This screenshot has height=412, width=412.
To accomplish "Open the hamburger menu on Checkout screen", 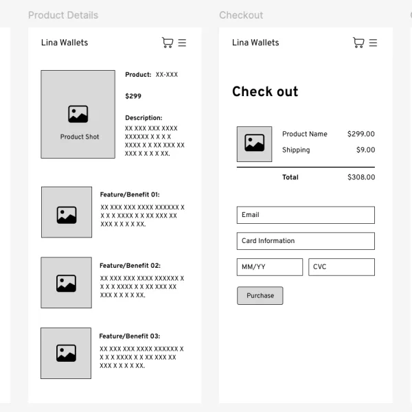I will [x=373, y=43].
